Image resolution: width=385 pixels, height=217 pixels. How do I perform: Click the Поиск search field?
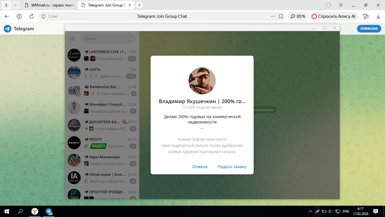coord(108,39)
